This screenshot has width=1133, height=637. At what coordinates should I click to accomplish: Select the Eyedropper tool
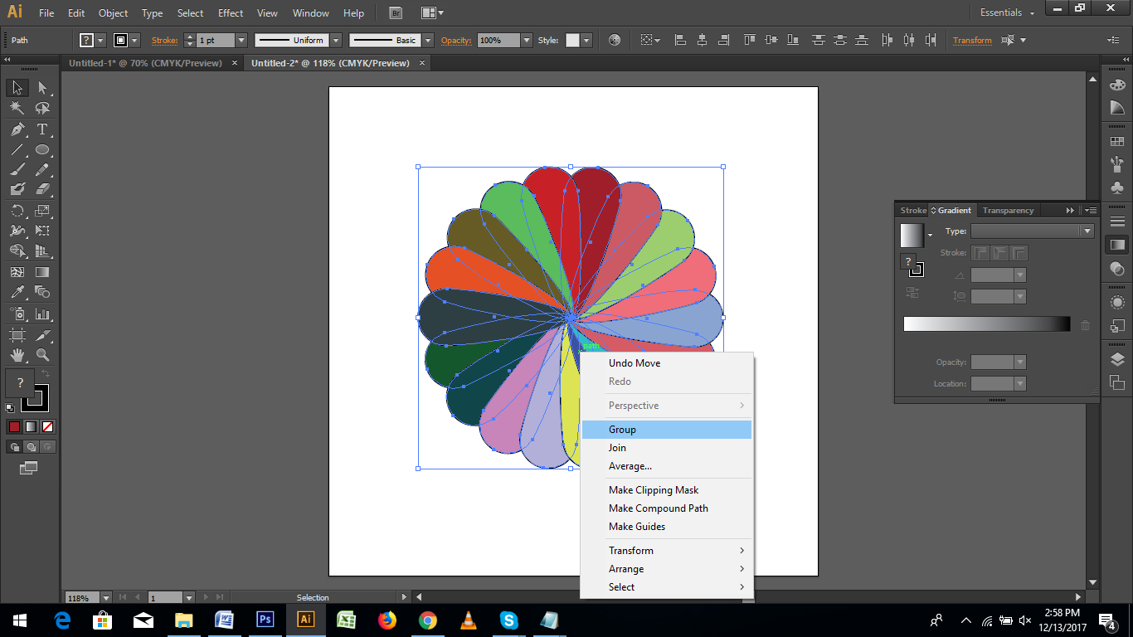point(17,290)
